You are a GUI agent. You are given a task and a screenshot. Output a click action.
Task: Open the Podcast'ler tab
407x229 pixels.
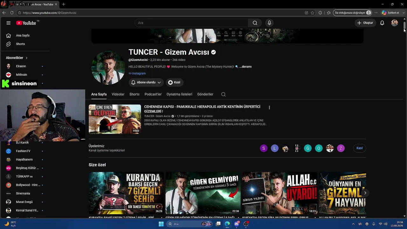153,94
